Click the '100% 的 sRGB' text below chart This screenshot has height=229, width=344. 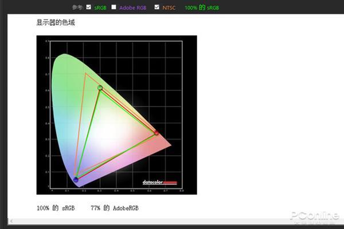56,207
